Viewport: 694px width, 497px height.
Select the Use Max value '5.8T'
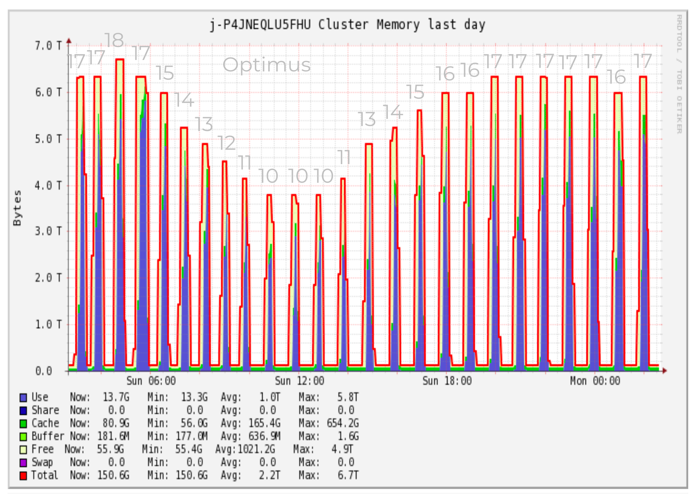coord(348,397)
